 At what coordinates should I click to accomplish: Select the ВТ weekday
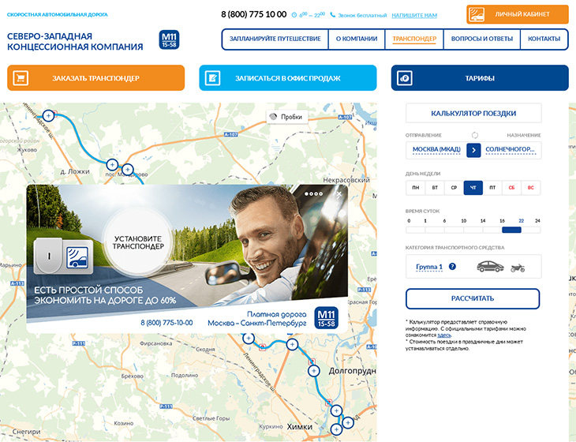(x=435, y=188)
